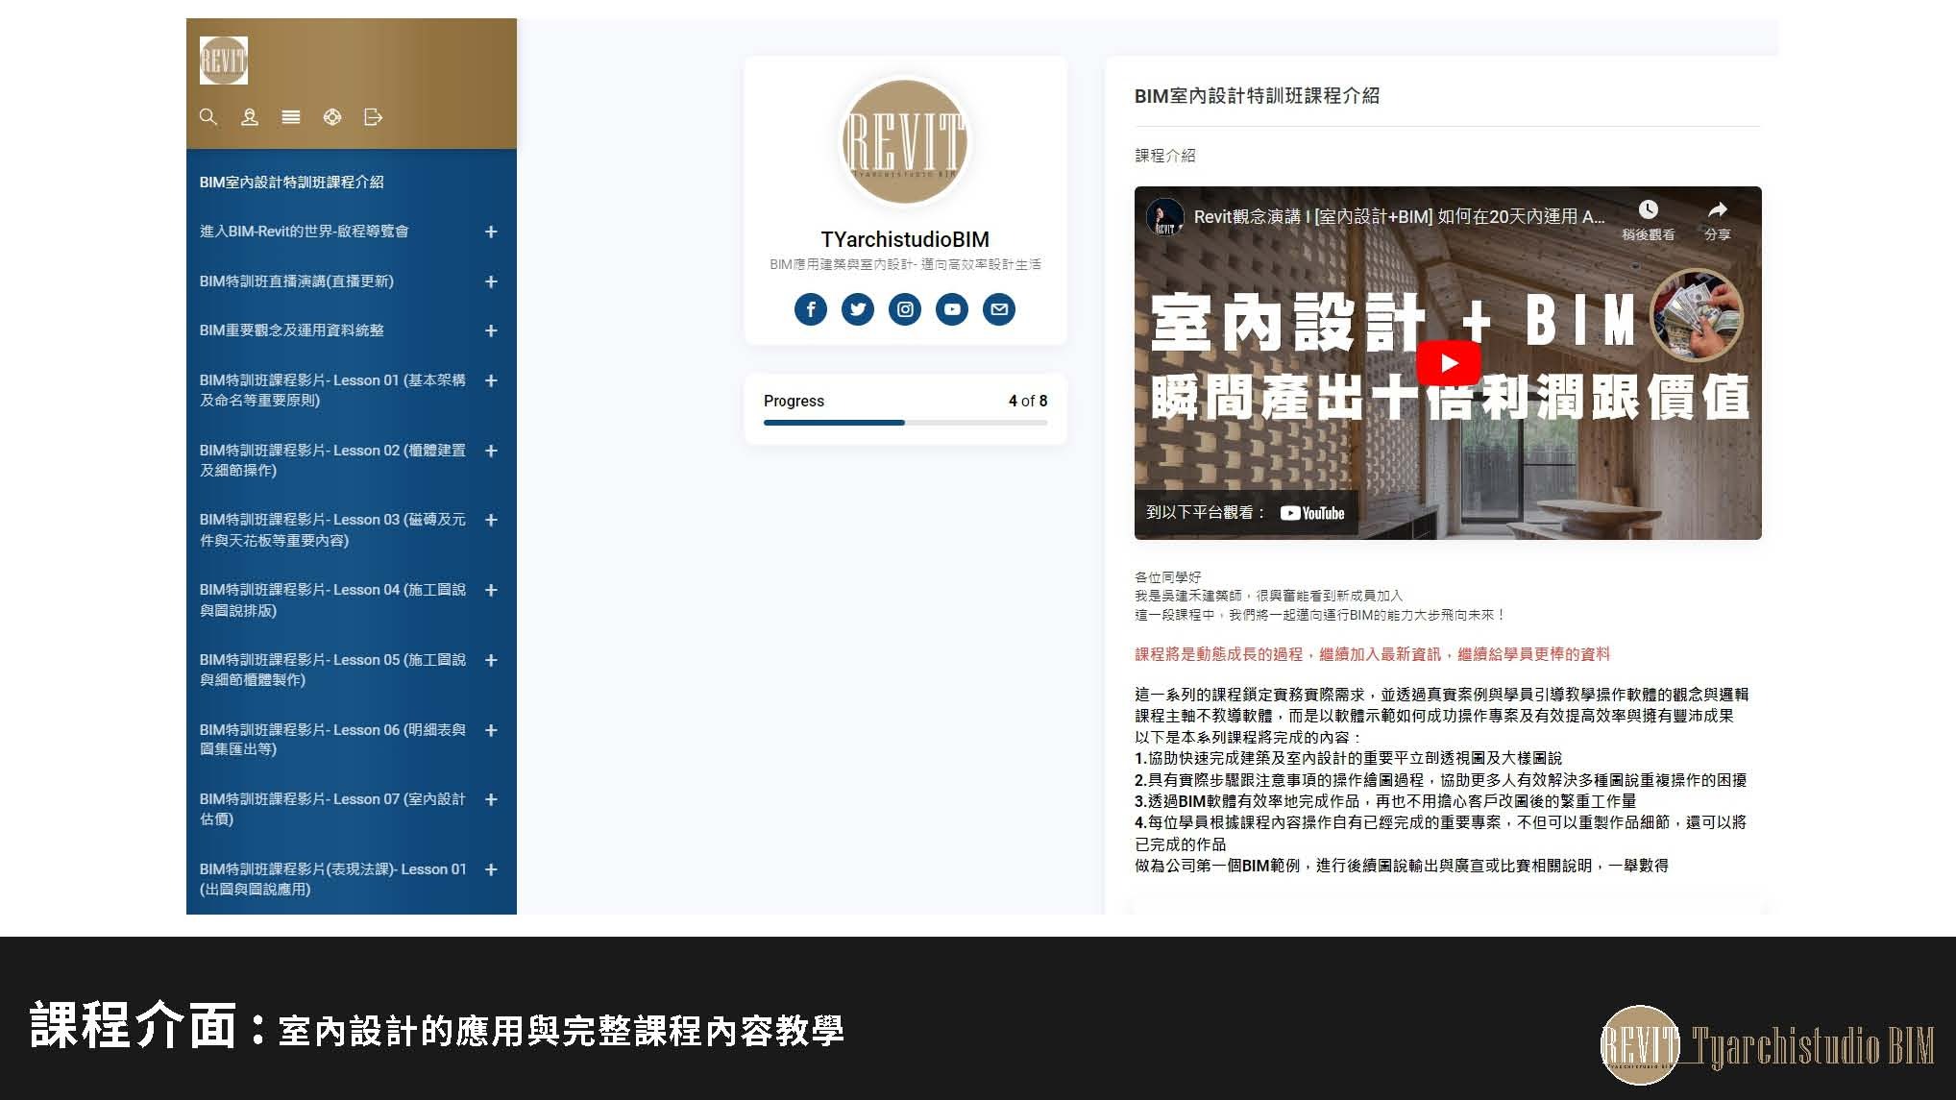Click the video title 'Revit觀念演講'
Screen dimensions: 1956x1100
[x=1399, y=217]
